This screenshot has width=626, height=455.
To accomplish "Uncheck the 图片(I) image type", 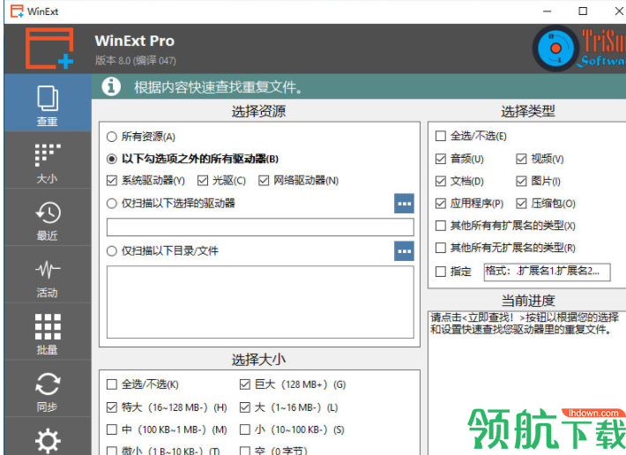I will tap(521, 182).
